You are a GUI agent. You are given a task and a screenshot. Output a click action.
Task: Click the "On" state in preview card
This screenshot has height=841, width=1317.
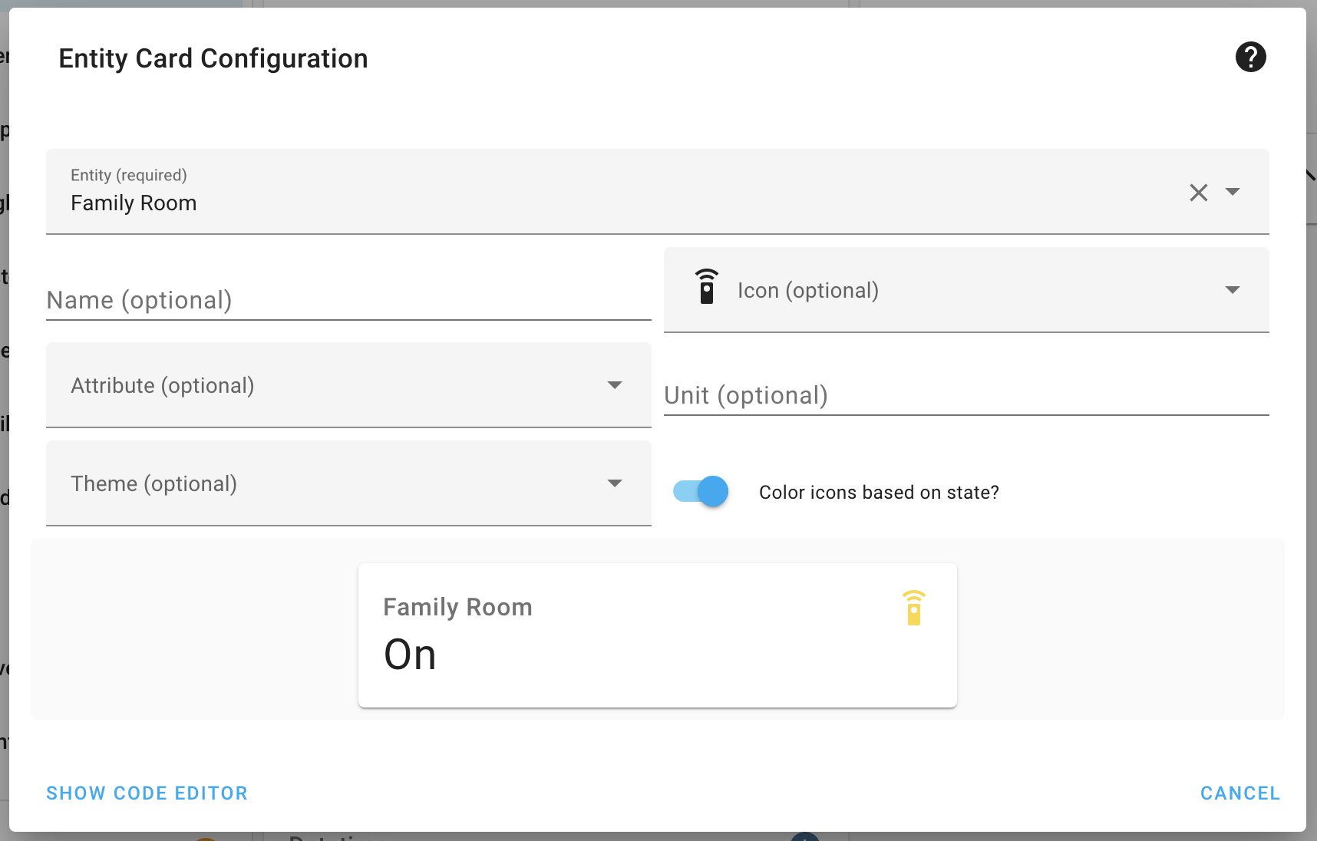(x=410, y=655)
